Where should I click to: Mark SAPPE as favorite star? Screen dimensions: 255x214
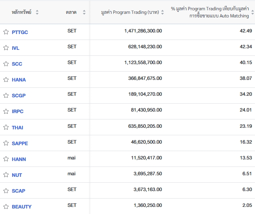click(x=6, y=143)
